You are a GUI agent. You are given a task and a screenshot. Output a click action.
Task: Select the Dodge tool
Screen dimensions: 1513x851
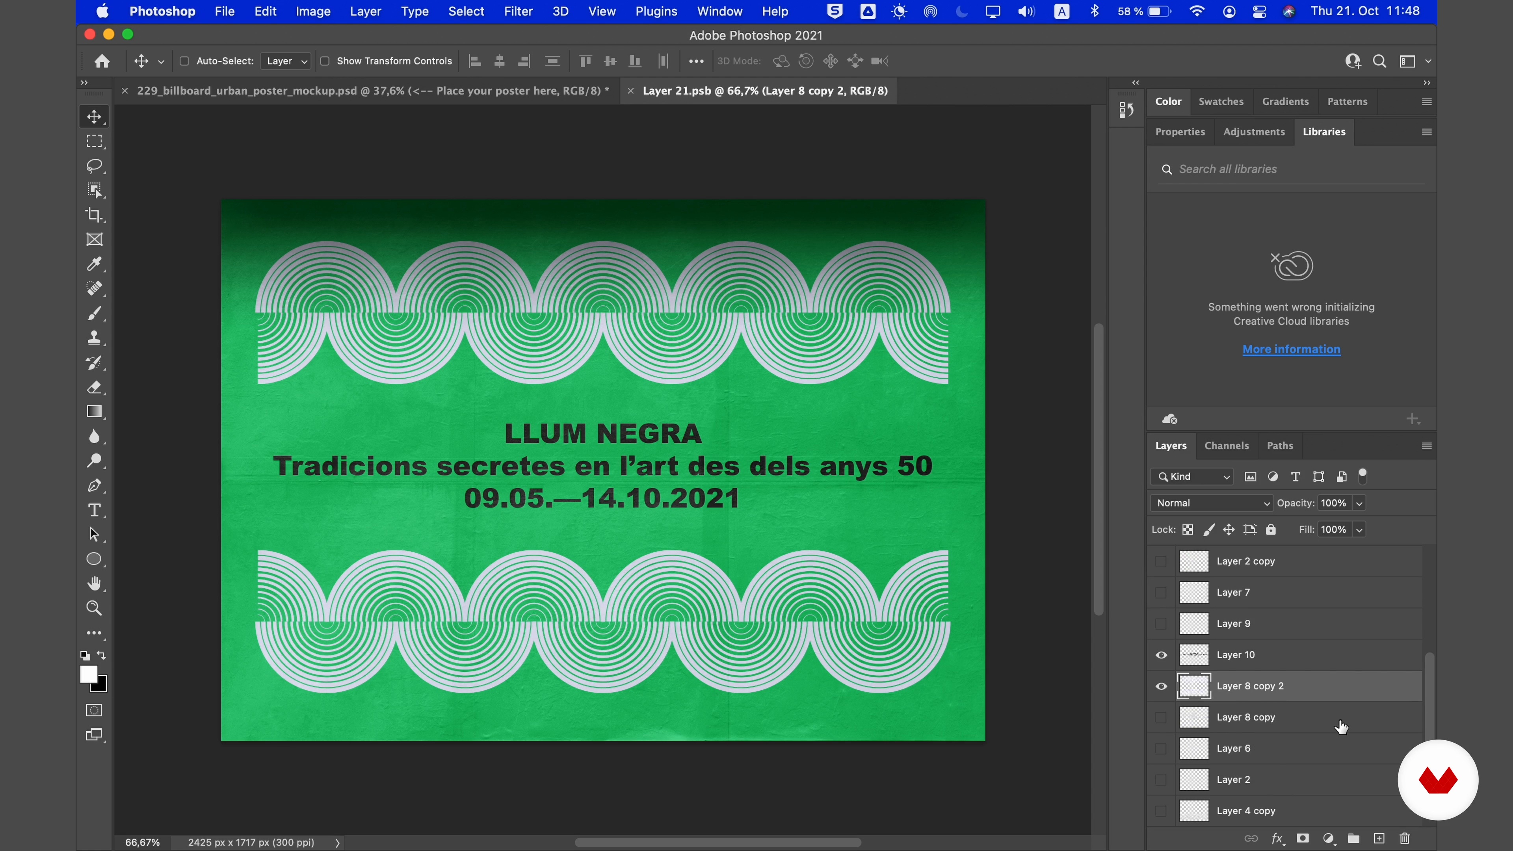[x=94, y=461]
